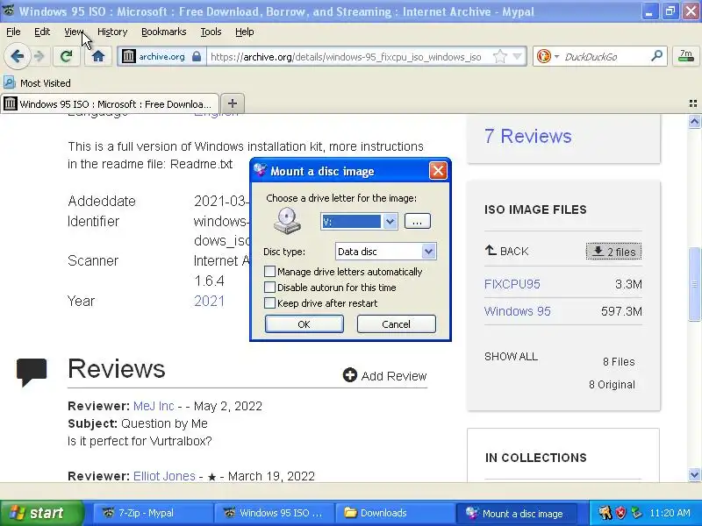This screenshot has height=526, width=702.
Task: Click the tab groups grid icon
Action: (692, 103)
